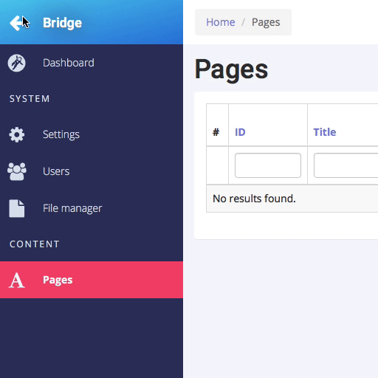Sort the table by Title column
Viewport: 378px width, 378px height.
pyautogui.click(x=325, y=132)
